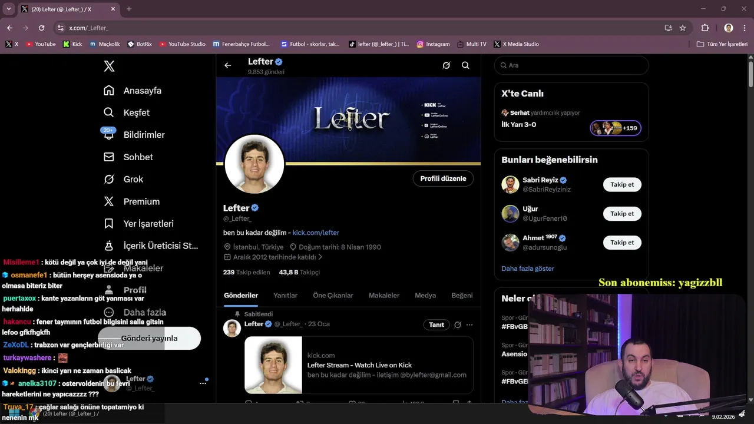This screenshot has height=424, width=754.
Task: Open tab search dropdown arrow
Action: (8, 9)
